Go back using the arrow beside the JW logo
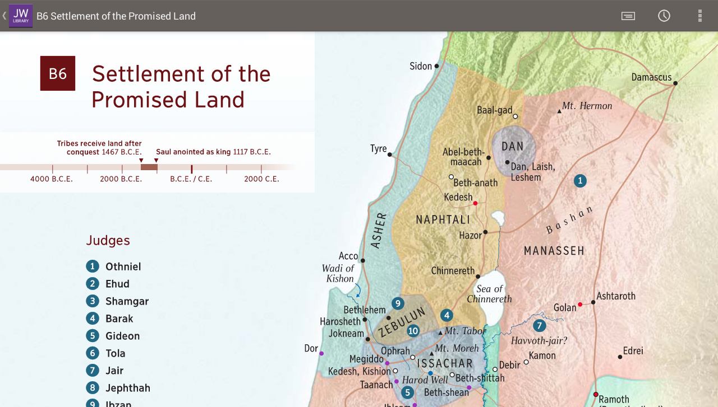The width and height of the screenshot is (718, 407). click(x=4, y=16)
